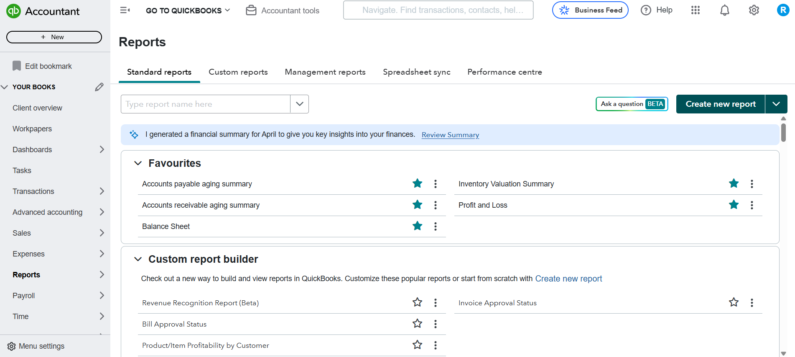Viewport: 795px width, 357px height.
Task: Expand the Sales submenu
Action: pyautogui.click(x=102, y=233)
